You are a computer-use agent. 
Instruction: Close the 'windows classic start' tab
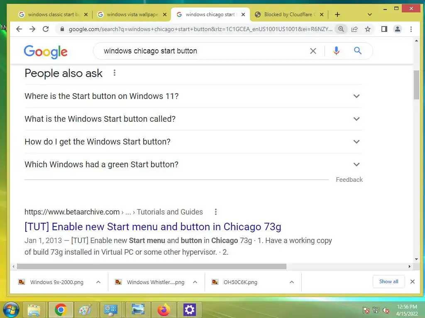tap(85, 14)
